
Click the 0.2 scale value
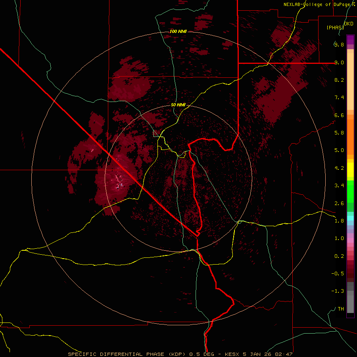tap(339, 256)
